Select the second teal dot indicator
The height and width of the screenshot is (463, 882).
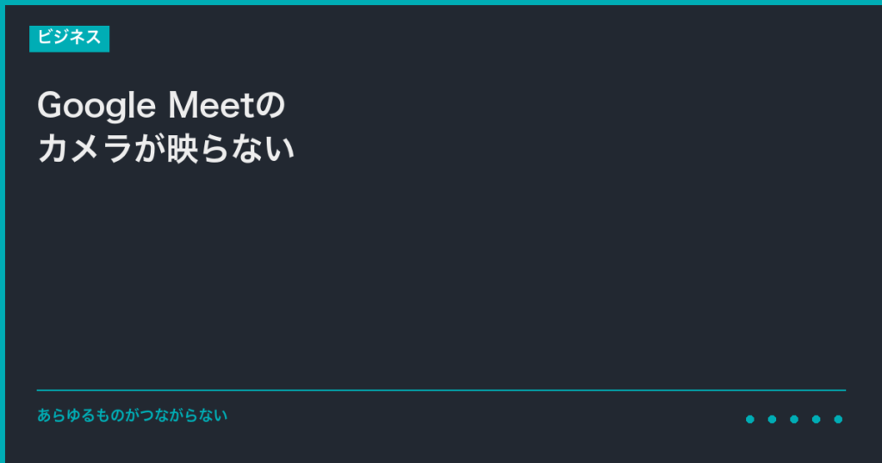[772, 419]
